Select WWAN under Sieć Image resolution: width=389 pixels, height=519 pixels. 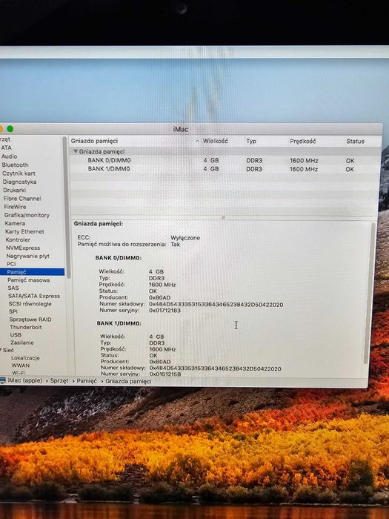click(x=21, y=366)
